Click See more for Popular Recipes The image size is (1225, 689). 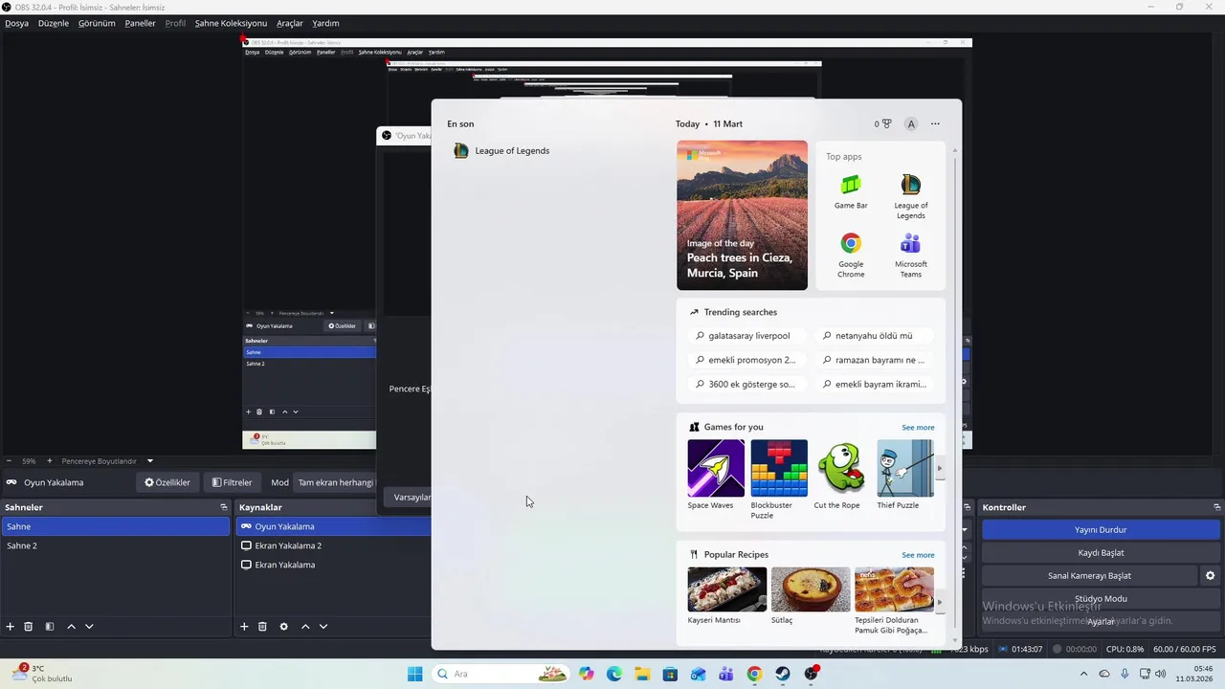pyautogui.click(x=918, y=555)
